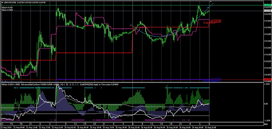This screenshot has height=129, width=272.
Task: Click the red arrow signal marker
Action: [130, 25]
